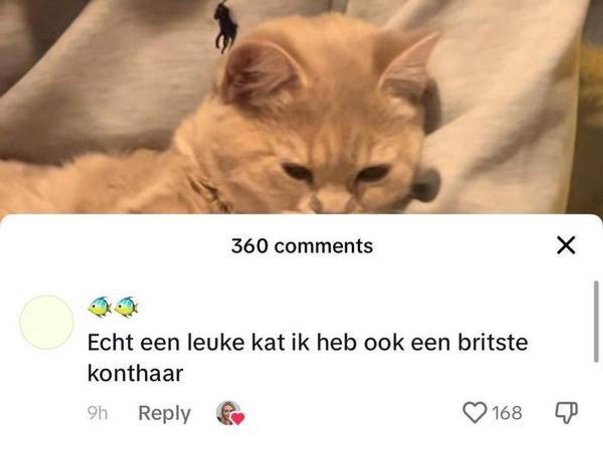Dislike the comment with the thumbs-down icon
This screenshot has height=453, width=603.
pyautogui.click(x=566, y=413)
